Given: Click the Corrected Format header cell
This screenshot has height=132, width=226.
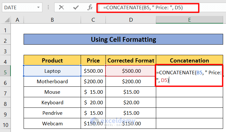Looking at the screenshot, I should (x=131, y=60).
